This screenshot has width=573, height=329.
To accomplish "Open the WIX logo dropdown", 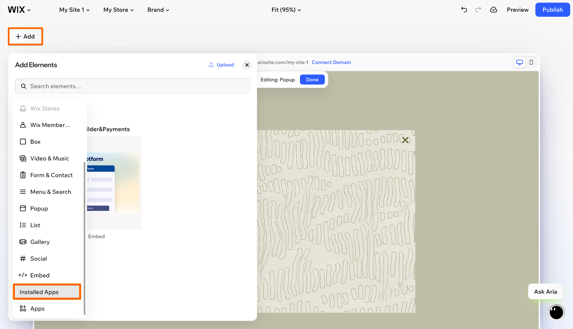I will point(19,10).
